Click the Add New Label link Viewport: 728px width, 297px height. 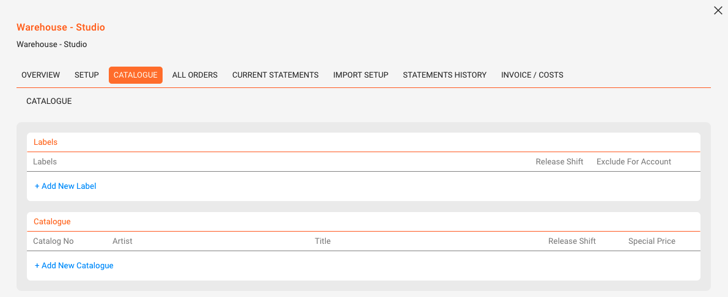pos(65,186)
